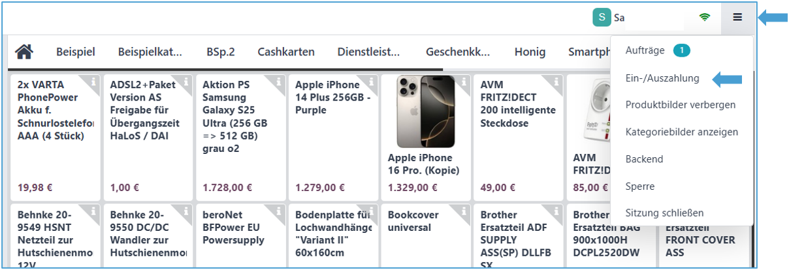The width and height of the screenshot is (789, 270).
Task: Open Aufträge menu entry
Action: pos(645,50)
